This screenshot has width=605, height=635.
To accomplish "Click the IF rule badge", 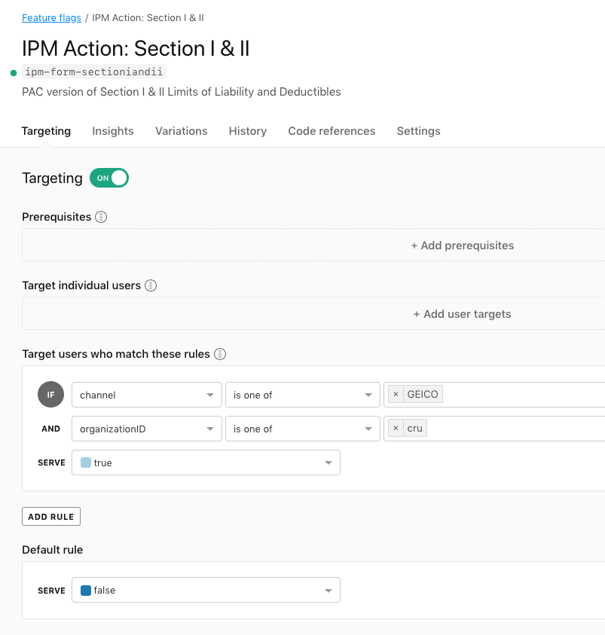I will coord(50,395).
